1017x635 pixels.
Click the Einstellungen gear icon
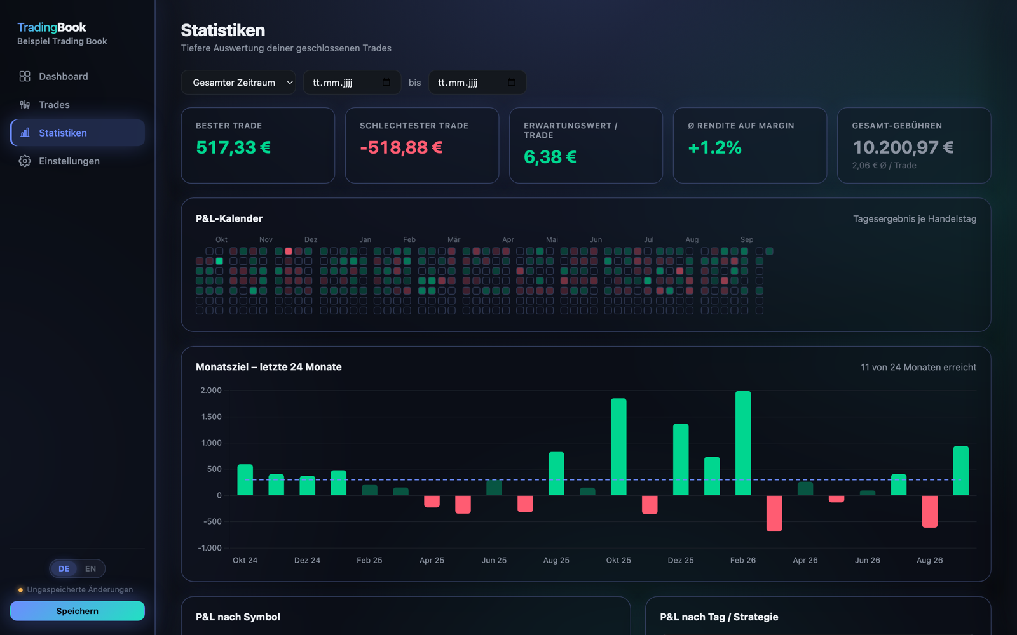point(25,161)
